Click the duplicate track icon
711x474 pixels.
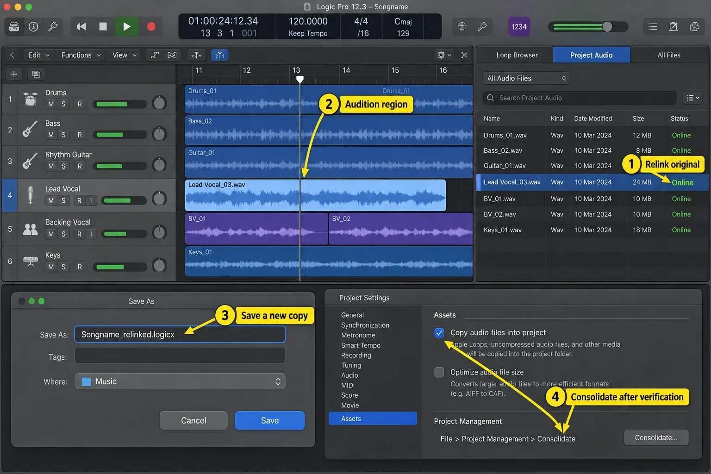pyautogui.click(x=36, y=74)
